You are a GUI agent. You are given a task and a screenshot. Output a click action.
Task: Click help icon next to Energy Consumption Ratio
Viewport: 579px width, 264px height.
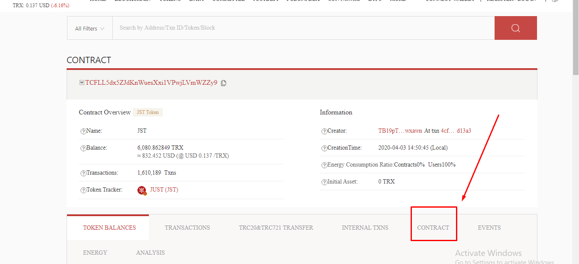pyautogui.click(x=324, y=165)
